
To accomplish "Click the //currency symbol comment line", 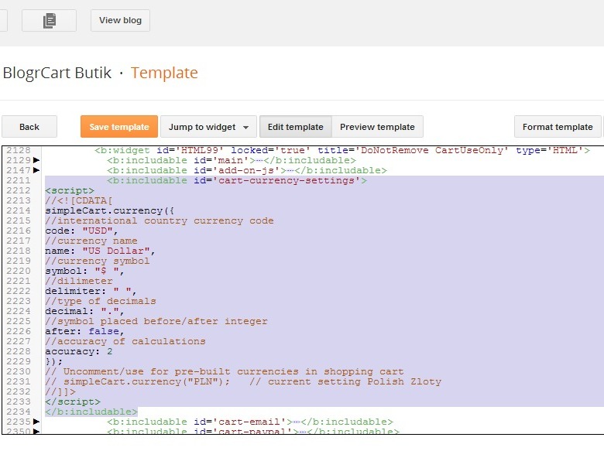I will tap(97, 261).
